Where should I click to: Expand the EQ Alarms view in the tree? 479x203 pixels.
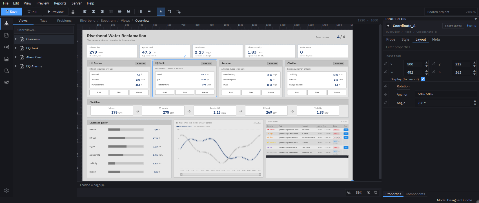coord(16,66)
